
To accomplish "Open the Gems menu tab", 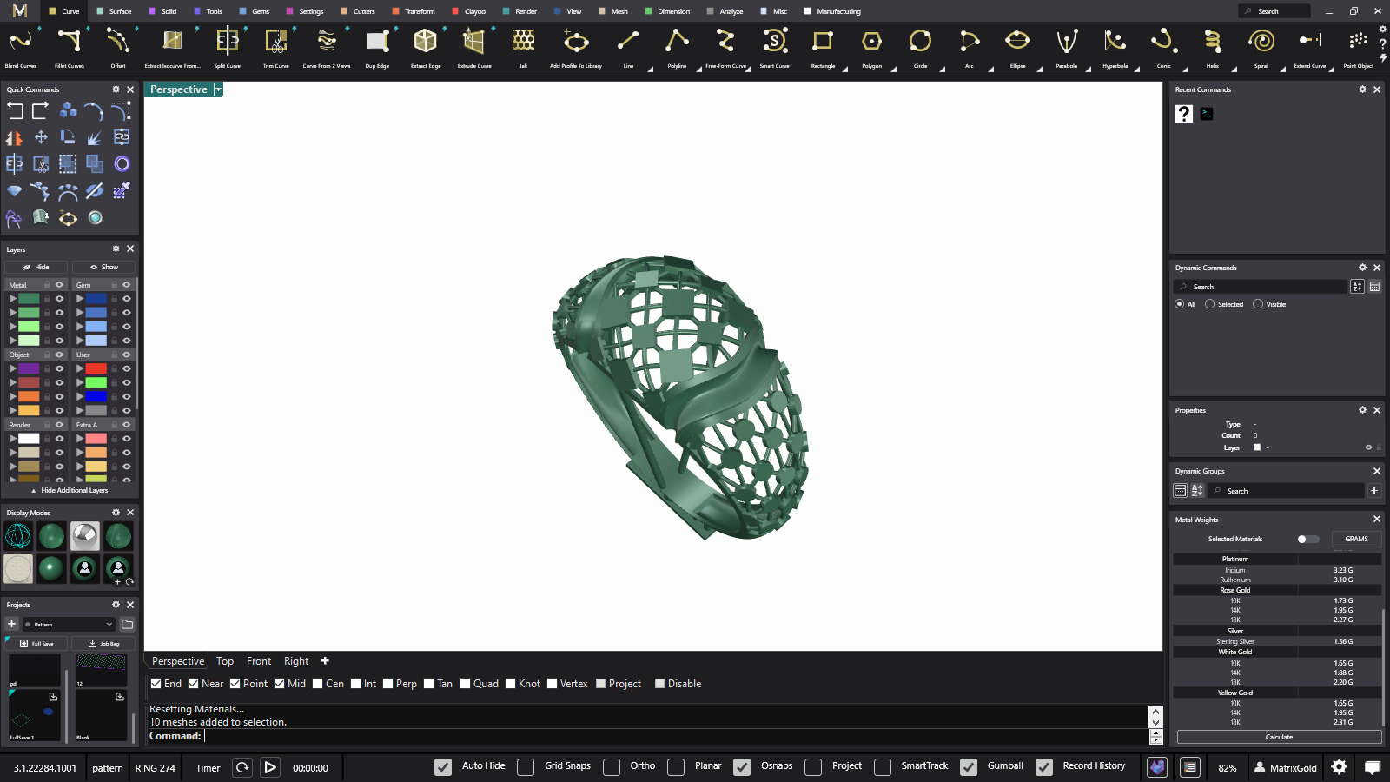I will point(255,11).
